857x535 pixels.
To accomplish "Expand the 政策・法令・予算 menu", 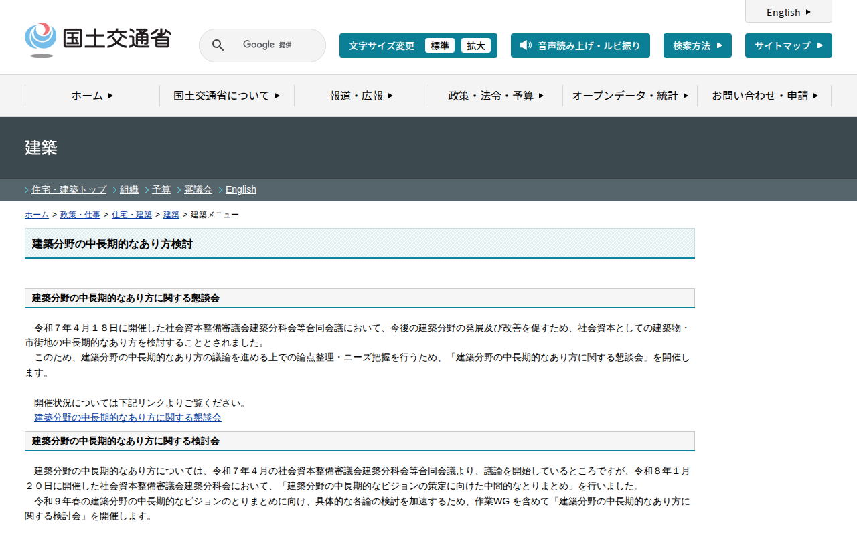I will coord(495,96).
